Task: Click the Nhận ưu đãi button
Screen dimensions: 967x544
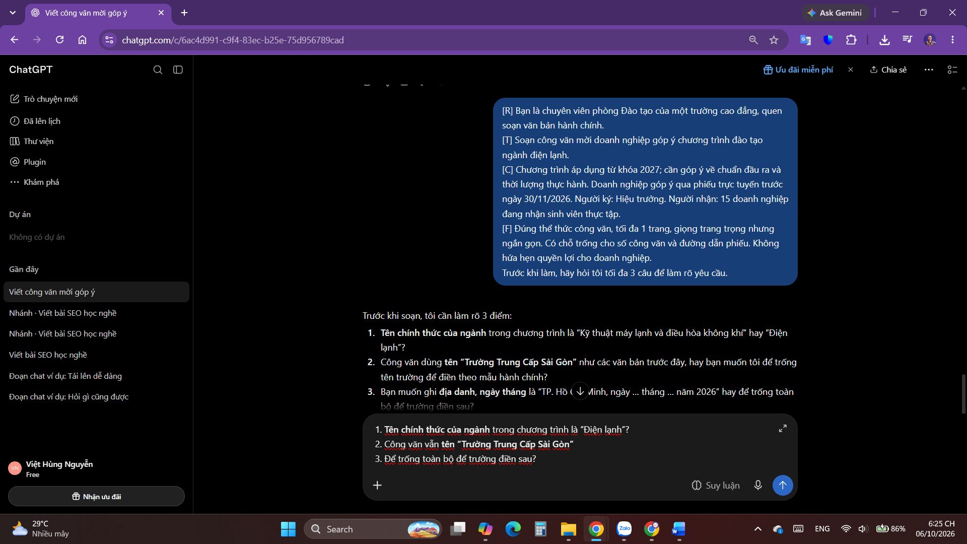Action: (x=96, y=496)
